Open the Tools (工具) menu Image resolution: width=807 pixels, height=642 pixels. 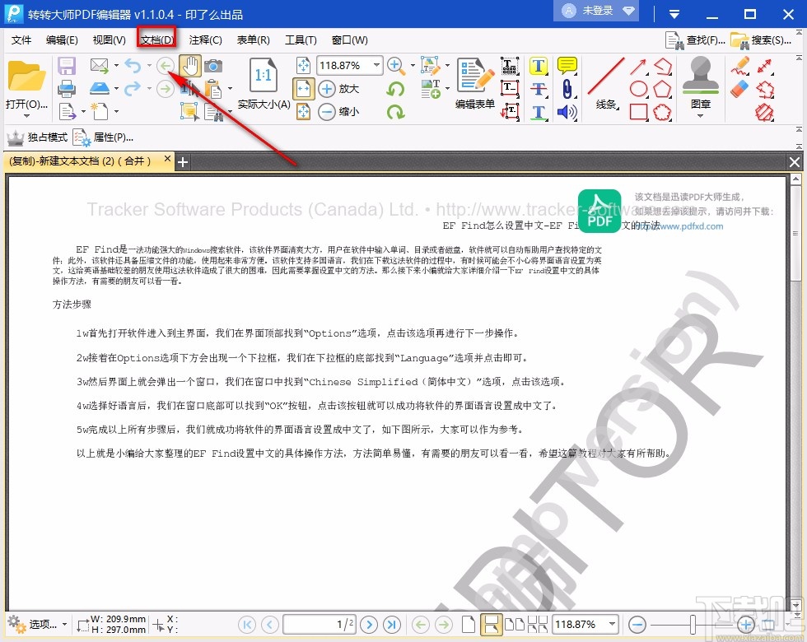[x=301, y=40]
